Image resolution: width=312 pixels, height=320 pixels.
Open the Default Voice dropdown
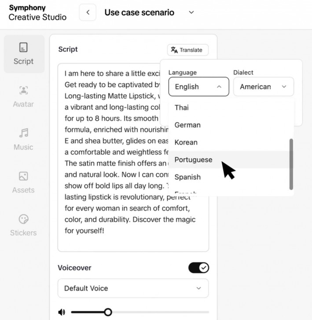133,288
